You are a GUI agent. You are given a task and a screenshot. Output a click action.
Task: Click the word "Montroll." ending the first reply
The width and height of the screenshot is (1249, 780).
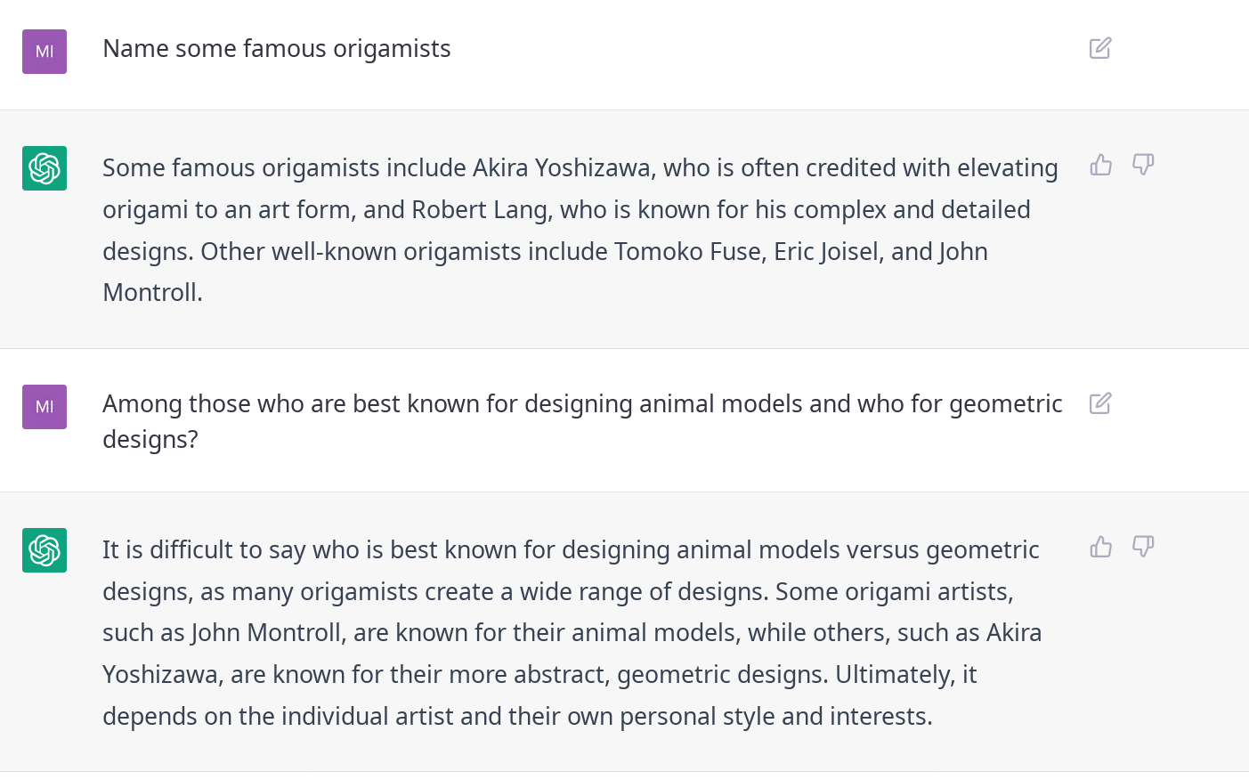tap(152, 293)
